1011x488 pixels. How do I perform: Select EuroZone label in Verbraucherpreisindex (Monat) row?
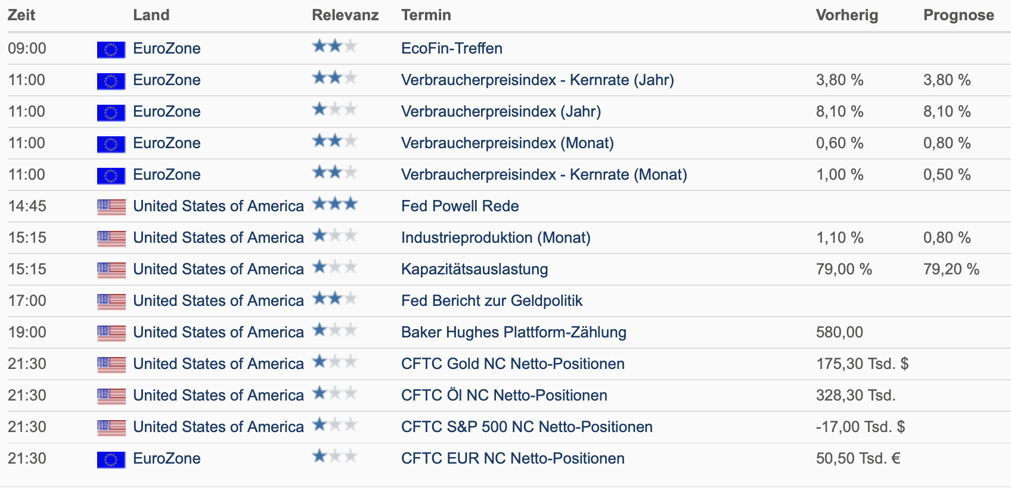(167, 143)
